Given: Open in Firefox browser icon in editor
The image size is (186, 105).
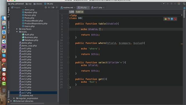Looking at the screenshot, I should pos(169,19).
